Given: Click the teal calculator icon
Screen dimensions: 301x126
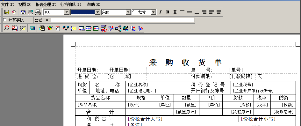Looking at the screenshot, I should (x=32, y=28).
